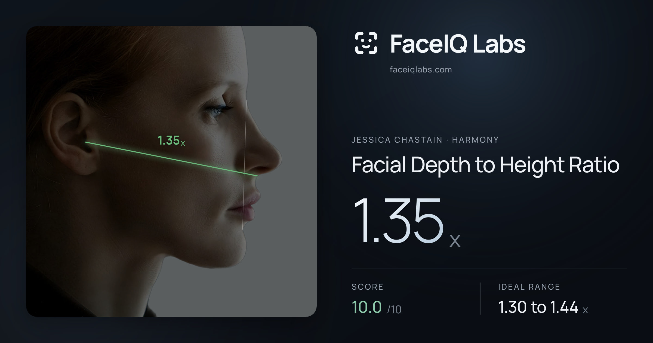The height and width of the screenshot is (343, 653).
Task: Open the faceiqlabs.com link
Action: pos(421,70)
